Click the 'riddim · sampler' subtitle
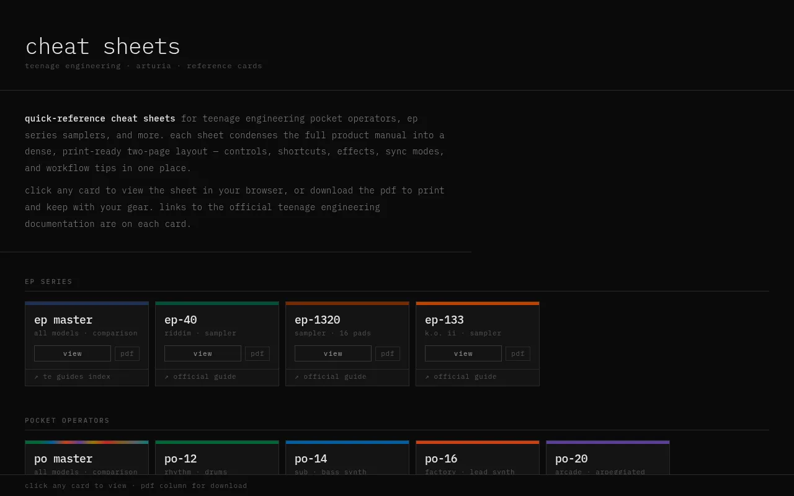The height and width of the screenshot is (496, 794). click(x=200, y=334)
